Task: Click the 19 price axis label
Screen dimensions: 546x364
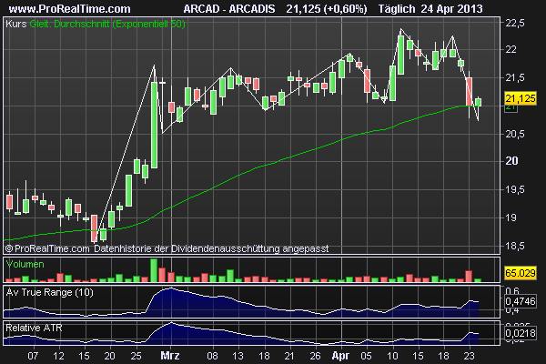Action: (x=511, y=217)
